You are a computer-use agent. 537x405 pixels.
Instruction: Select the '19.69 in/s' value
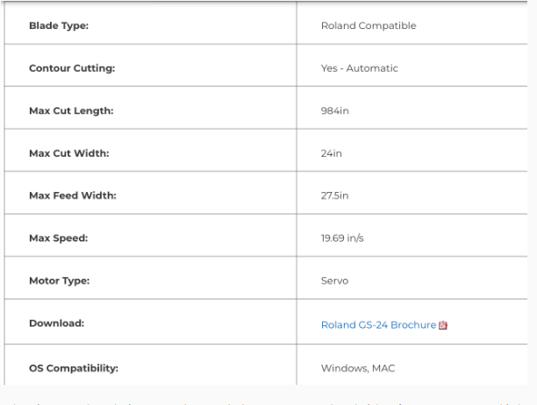[x=342, y=238]
